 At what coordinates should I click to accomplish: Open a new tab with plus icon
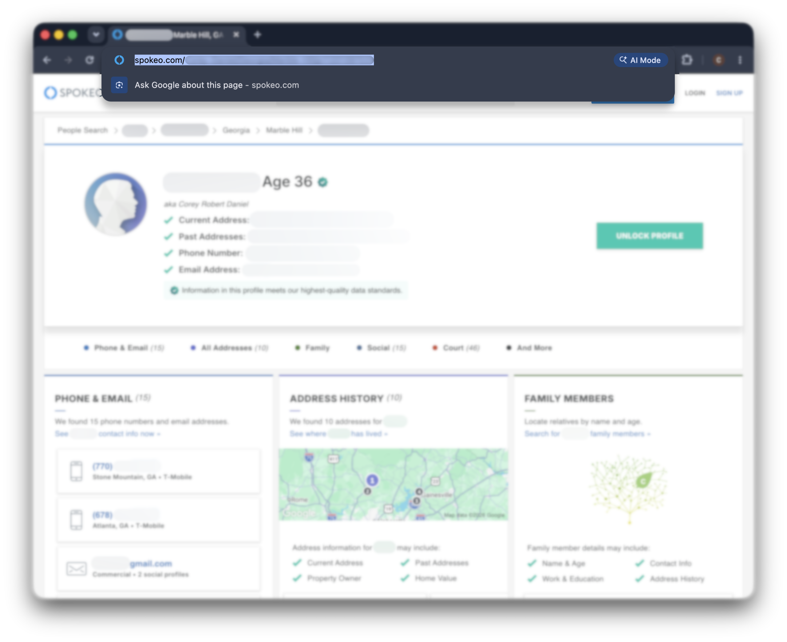click(258, 35)
